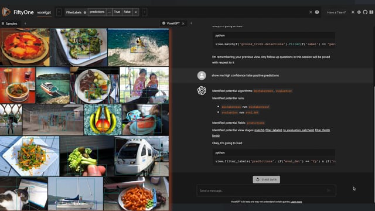Open the predictions field dropdown

[x=97, y=12]
